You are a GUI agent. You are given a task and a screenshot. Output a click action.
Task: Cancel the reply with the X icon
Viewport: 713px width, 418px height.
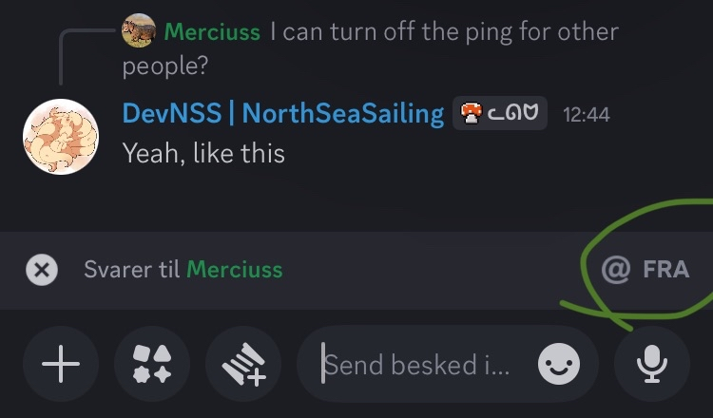41,270
